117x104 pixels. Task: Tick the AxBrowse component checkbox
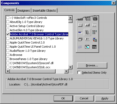click(x=8, y=55)
